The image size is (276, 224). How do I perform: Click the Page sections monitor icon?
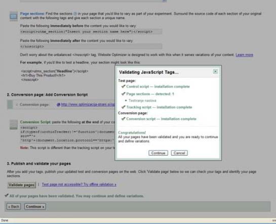14,16
